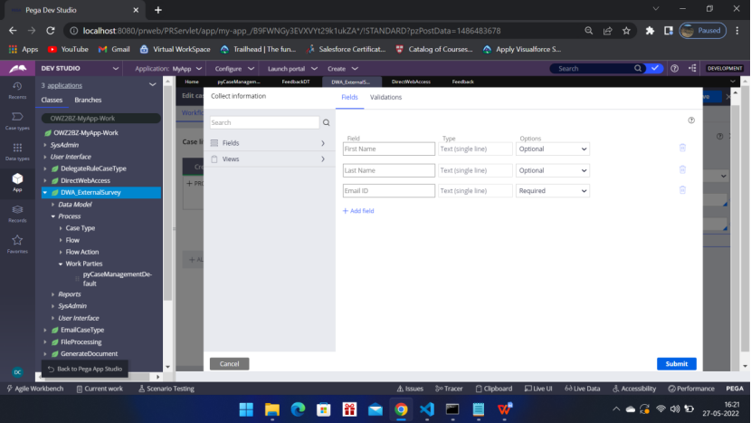Collapse the DWA_ExternalSurvey tree node
The width and height of the screenshot is (751, 423).
pos(45,192)
